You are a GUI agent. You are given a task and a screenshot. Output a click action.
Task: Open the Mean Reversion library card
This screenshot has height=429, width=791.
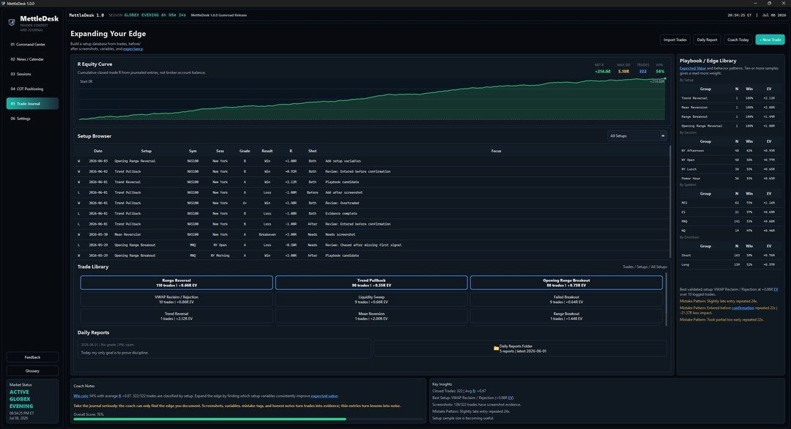click(x=371, y=316)
